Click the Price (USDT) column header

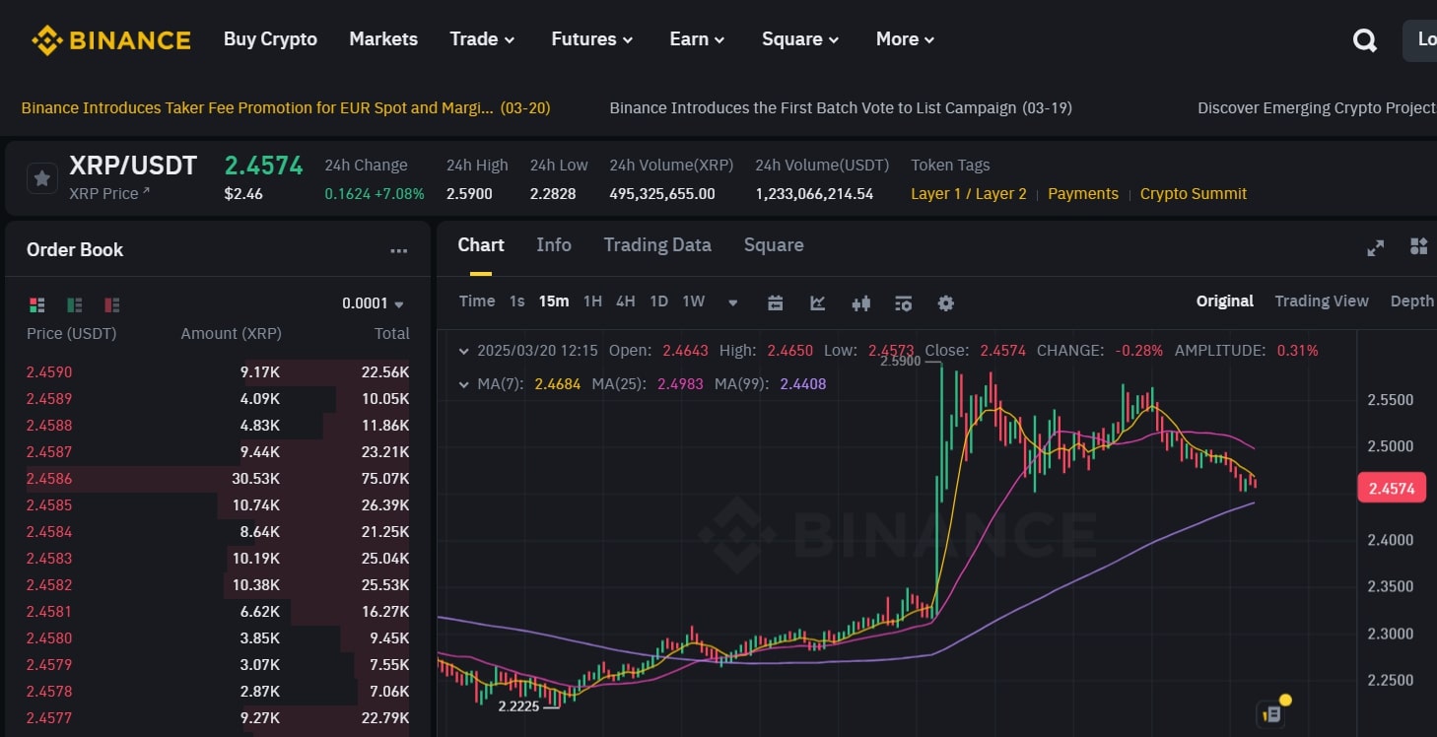[x=71, y=334]
